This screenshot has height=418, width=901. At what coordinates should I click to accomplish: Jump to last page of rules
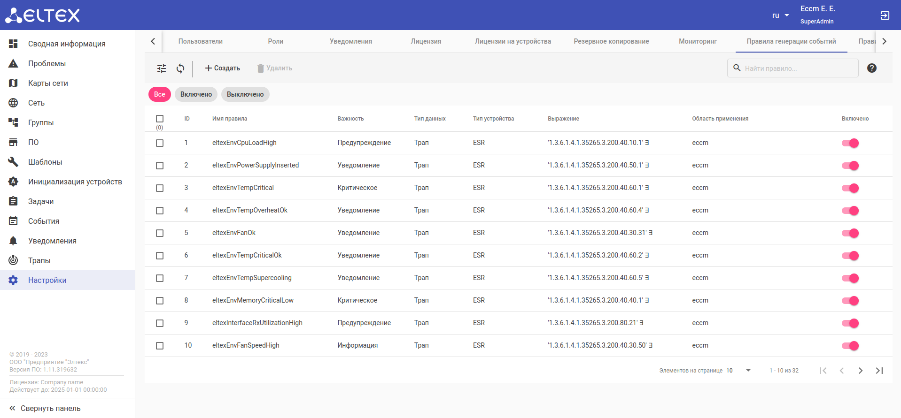879,371
